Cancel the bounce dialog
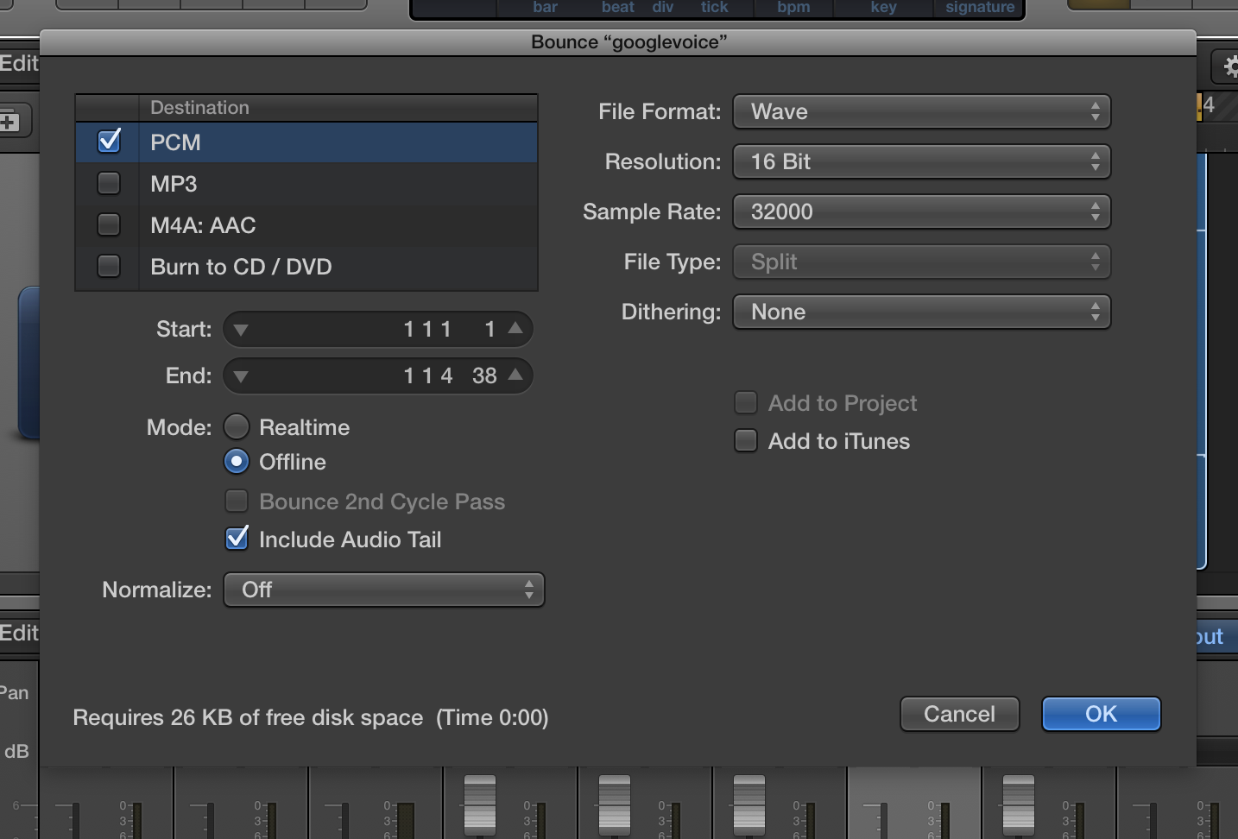This screenshot has width=1238, height=839. (x=959, y=714)
